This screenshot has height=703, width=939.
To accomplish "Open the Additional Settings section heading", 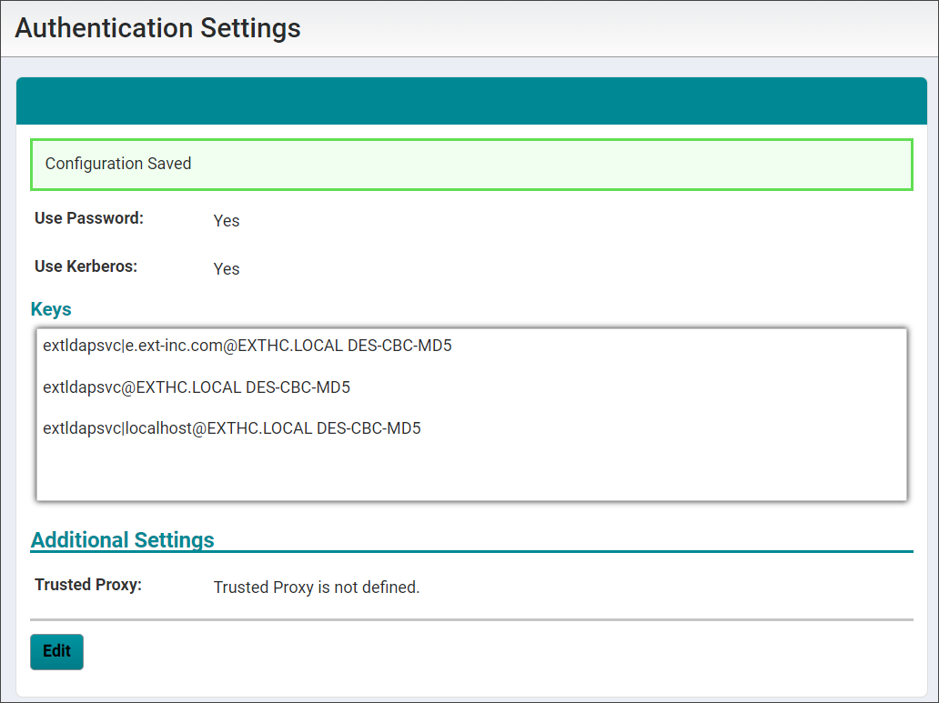I will 123,539.
